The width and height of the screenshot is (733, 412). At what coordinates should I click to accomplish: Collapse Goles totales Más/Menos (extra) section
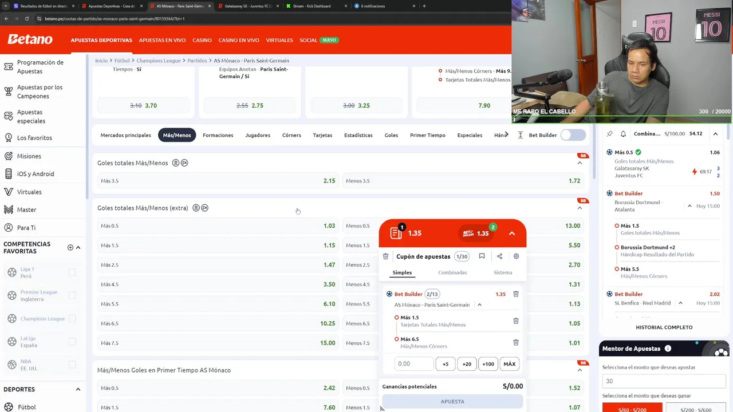[x=580, y=208]
